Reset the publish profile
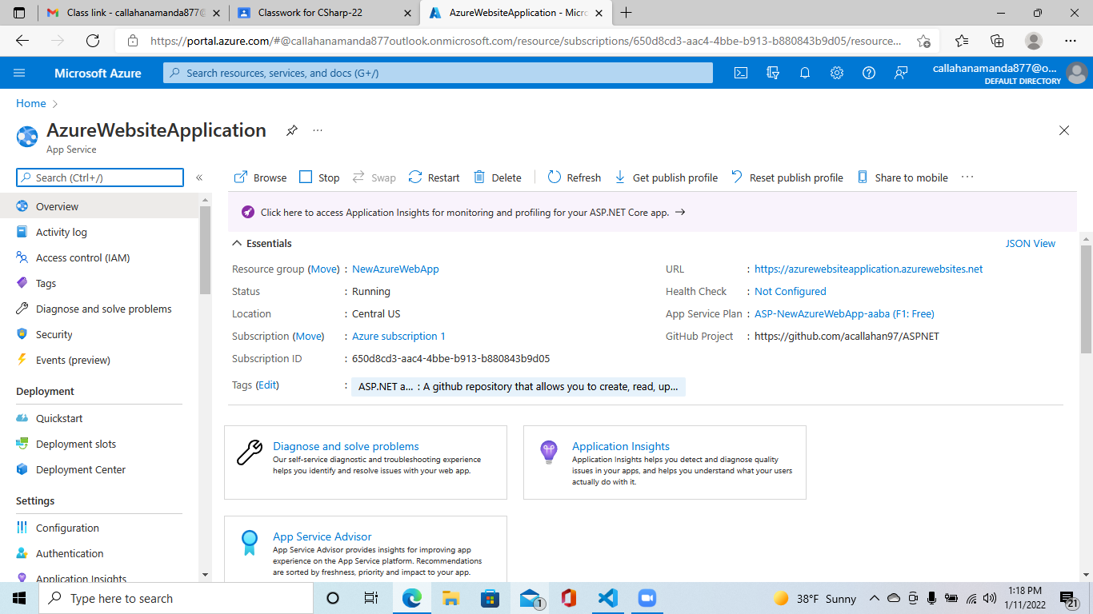Screen dimensions: 1093x614 coord(787,177)
